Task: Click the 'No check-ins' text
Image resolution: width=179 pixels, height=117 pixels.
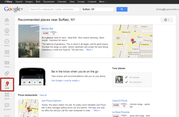Action: point(136,82)
